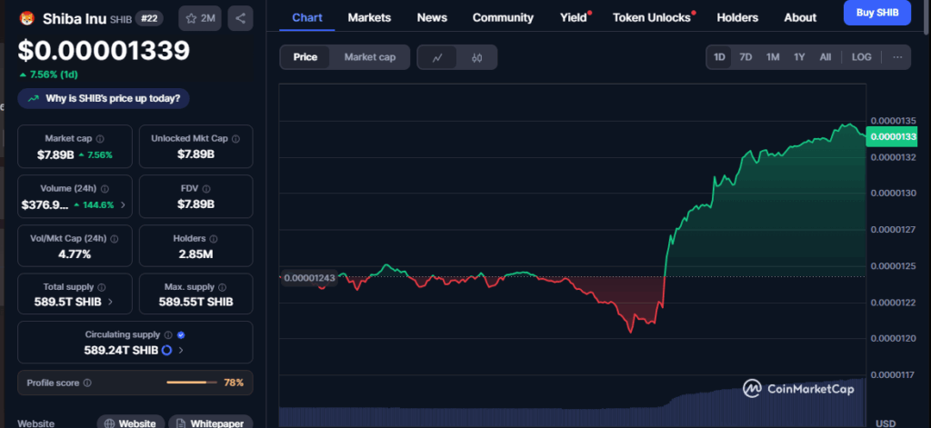Open the News tab
The width and height of the screenshot is (931, 428).
432,18
